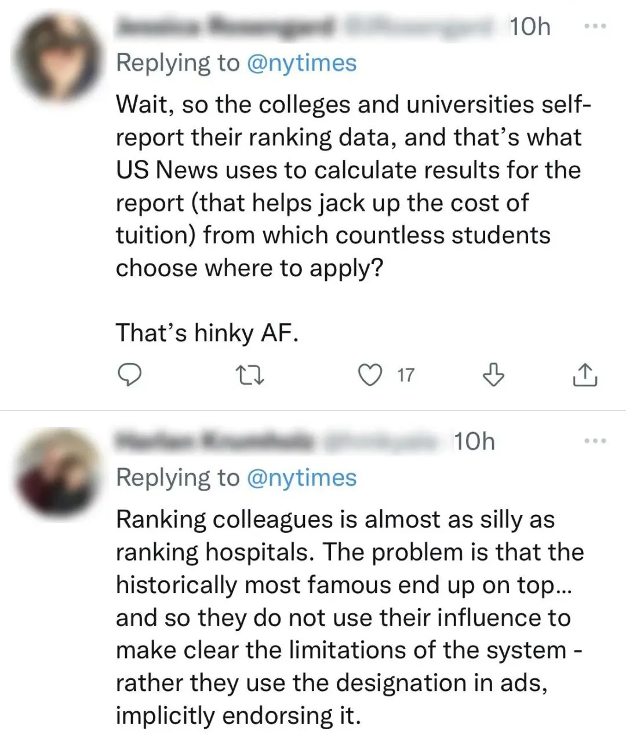Viewport: 626px width, 735px height.
Task: Click the @nytimes link in the first tweet
Action: 301,63
